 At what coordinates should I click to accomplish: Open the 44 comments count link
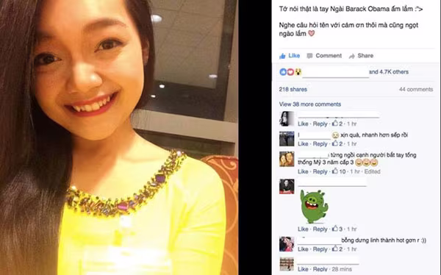tap(416, 89)
